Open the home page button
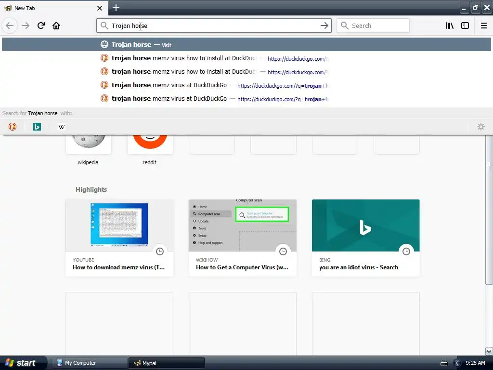The width and height of the screenshot is (493, 370). point(56,26)
